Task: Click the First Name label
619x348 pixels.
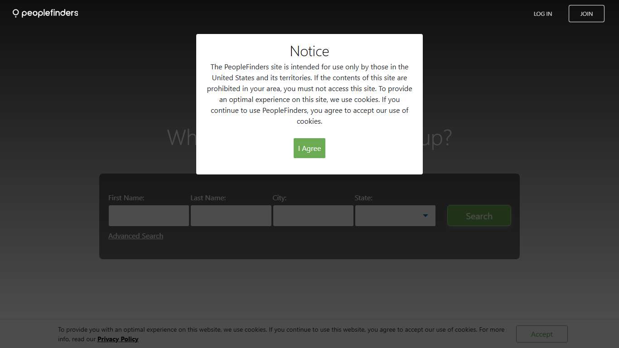Action: pyautogui.click(x=126, y=198)
